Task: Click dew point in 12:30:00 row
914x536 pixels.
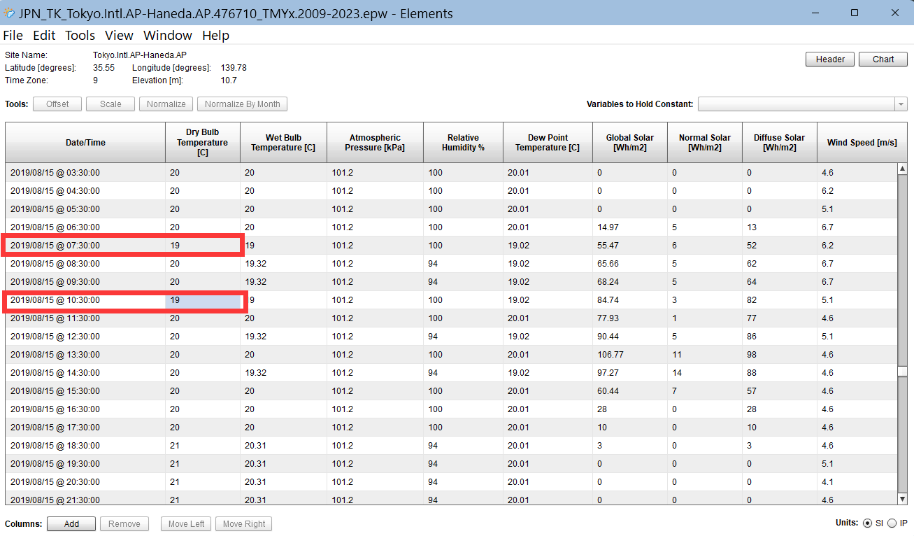Action: tap(548, 337)
